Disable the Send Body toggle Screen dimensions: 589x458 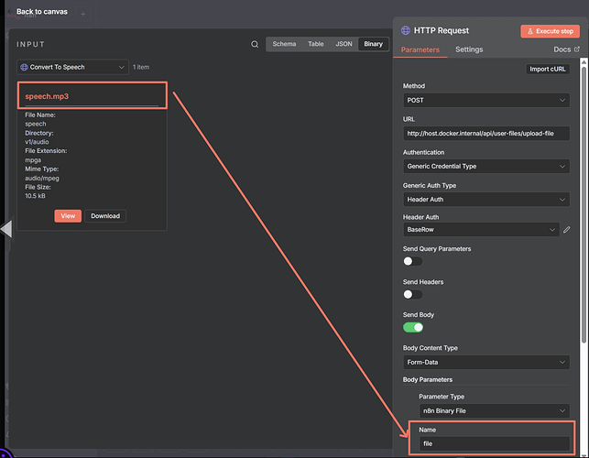pos(413,327)
